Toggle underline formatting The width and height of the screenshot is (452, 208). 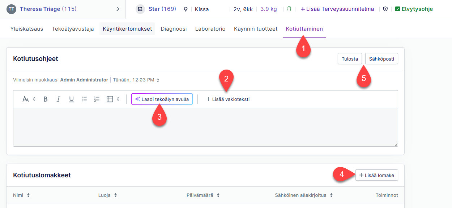coord(71,99)
